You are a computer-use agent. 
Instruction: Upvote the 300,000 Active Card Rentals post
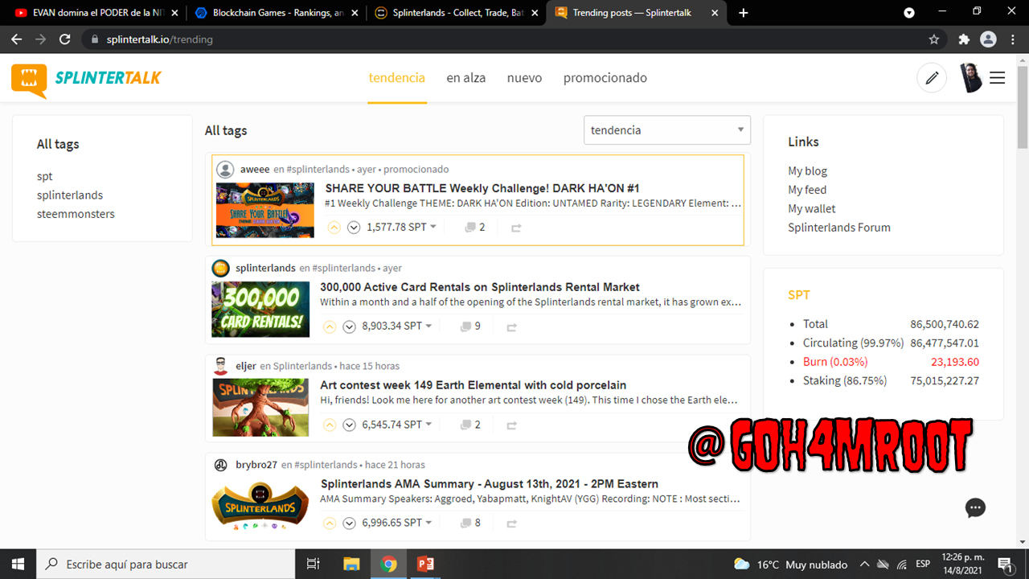pyautogui.click(x=330, y=326)
